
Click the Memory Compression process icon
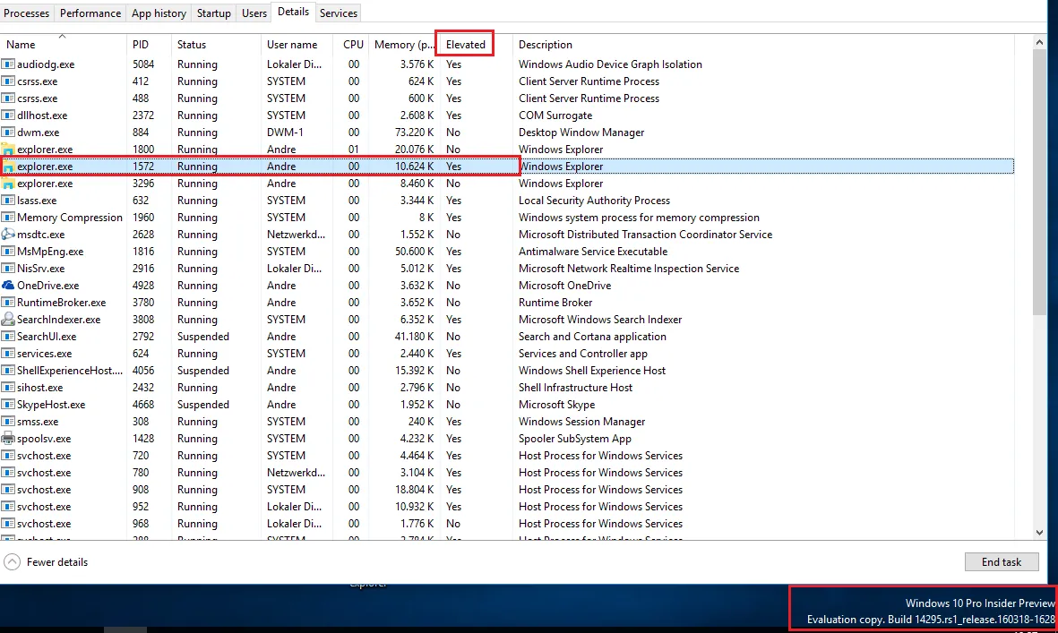8,217
